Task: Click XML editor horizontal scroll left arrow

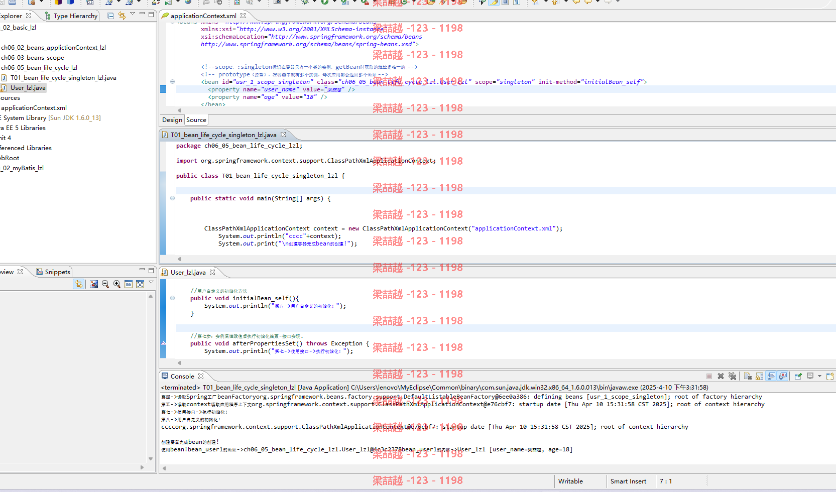Action: (x=179, y=110)
